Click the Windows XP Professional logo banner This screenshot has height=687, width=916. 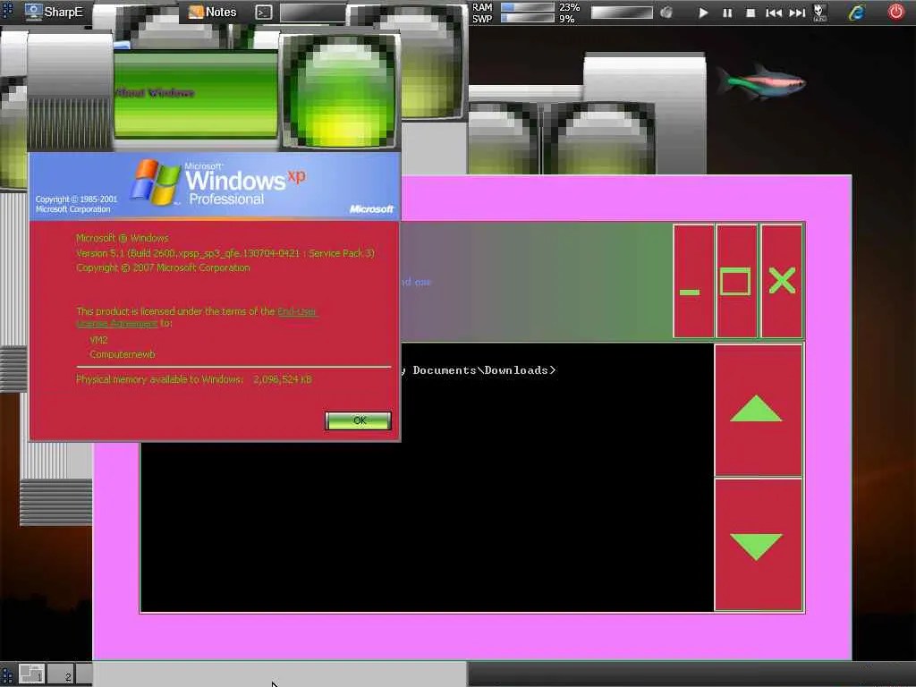click(x=215, y=186)
